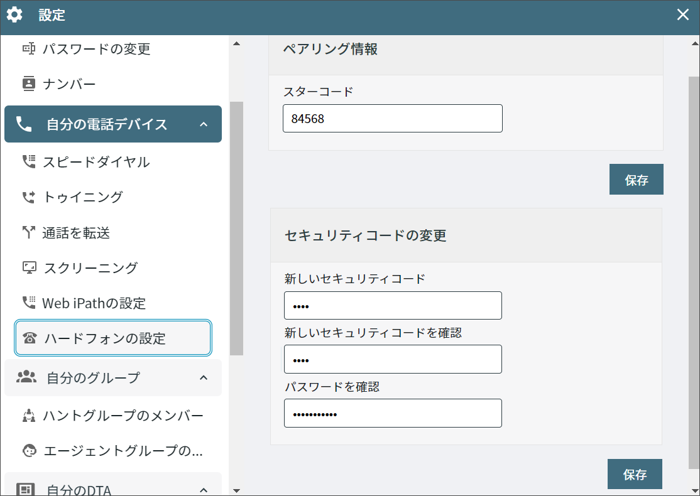Click the パスワードを確認 input field
The image size is (700, 496).
[x=393, y=413]
